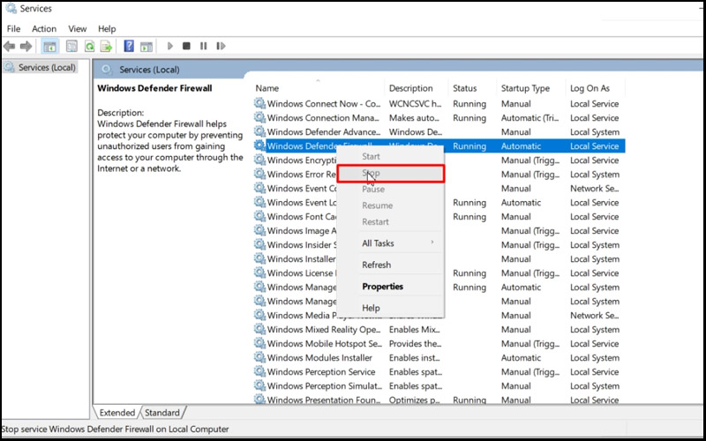Toggle the Show/Hide Console Tree toolbar icon

point(50,46)
